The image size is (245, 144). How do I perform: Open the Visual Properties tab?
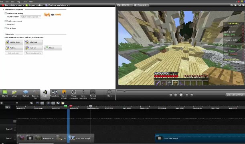74,94
